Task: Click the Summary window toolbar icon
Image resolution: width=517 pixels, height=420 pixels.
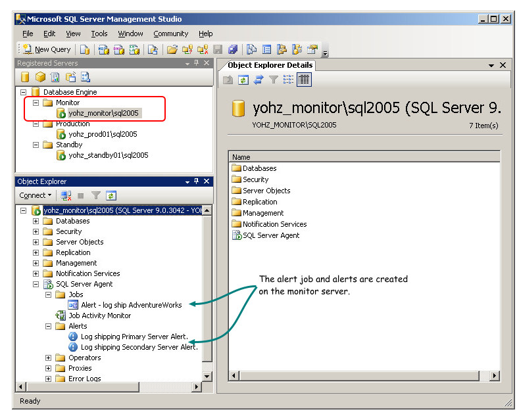Action: (x=266, y=49)
